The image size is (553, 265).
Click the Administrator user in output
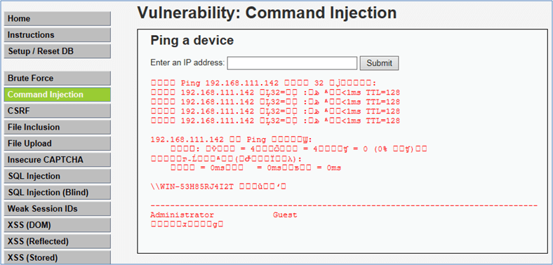pos(182,215)
